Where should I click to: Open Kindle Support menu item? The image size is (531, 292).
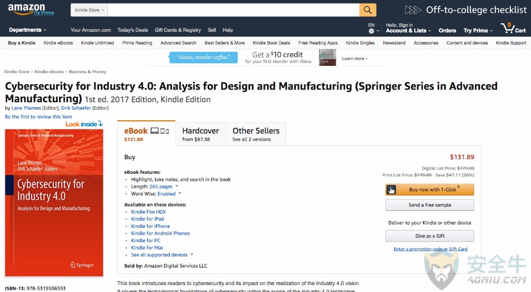(x=511, y=43)
